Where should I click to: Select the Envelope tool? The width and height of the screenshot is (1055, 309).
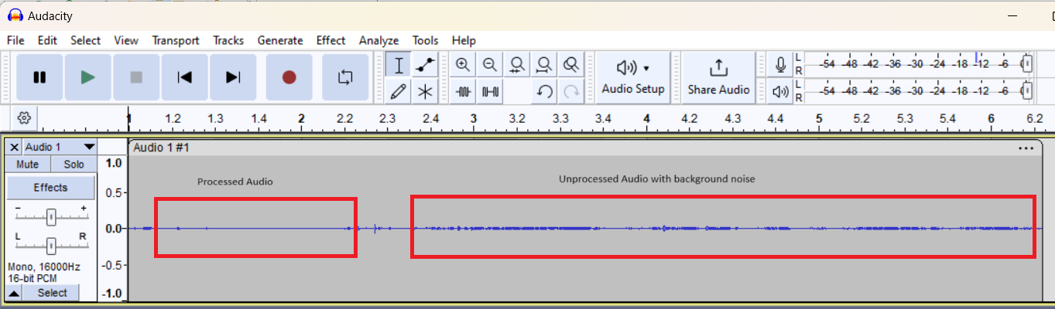pyautogui.click(x=425, y=66)
